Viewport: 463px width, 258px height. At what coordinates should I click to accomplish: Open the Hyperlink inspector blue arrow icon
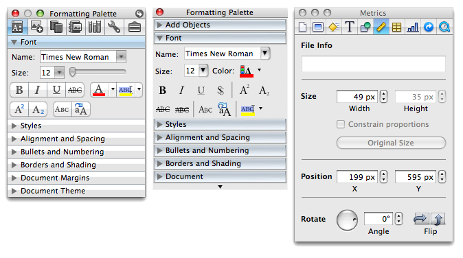point(429,27)
